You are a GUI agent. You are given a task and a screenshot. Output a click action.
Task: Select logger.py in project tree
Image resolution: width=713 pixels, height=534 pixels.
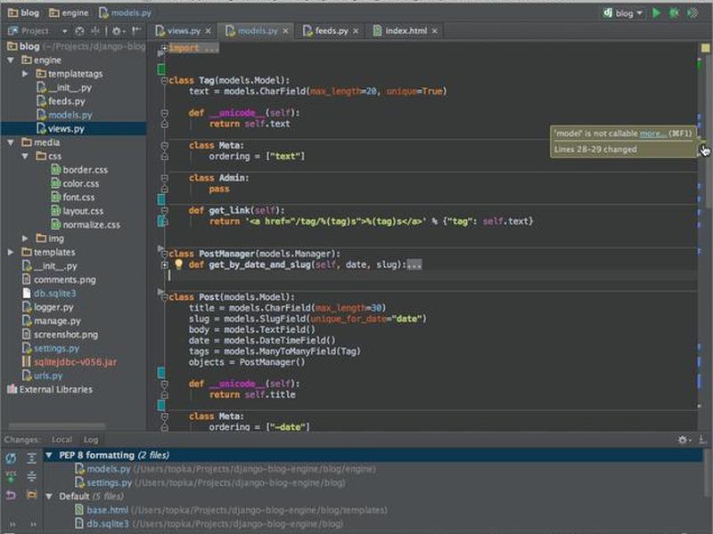tap(48, 307)
